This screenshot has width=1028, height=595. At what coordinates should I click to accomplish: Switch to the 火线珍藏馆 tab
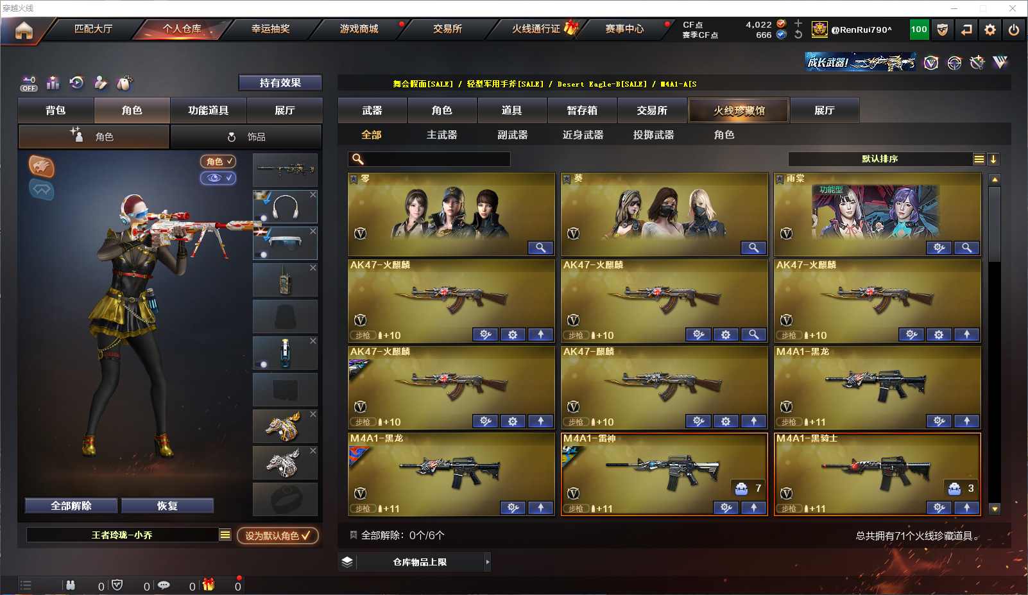click(739, 110)
